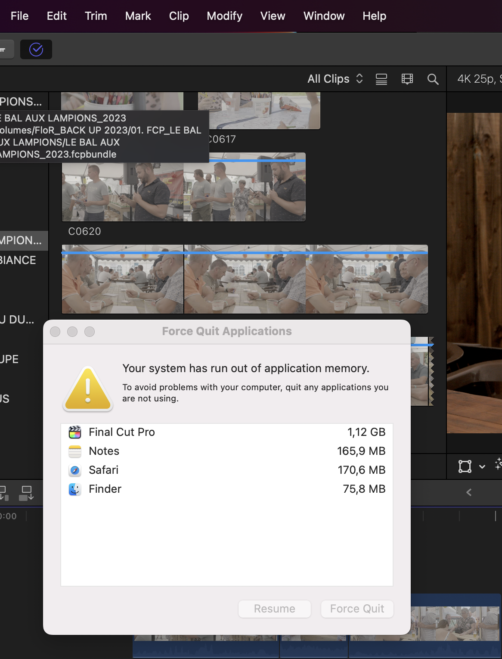
Task: Click the Resume button
Action: [274, 609]
